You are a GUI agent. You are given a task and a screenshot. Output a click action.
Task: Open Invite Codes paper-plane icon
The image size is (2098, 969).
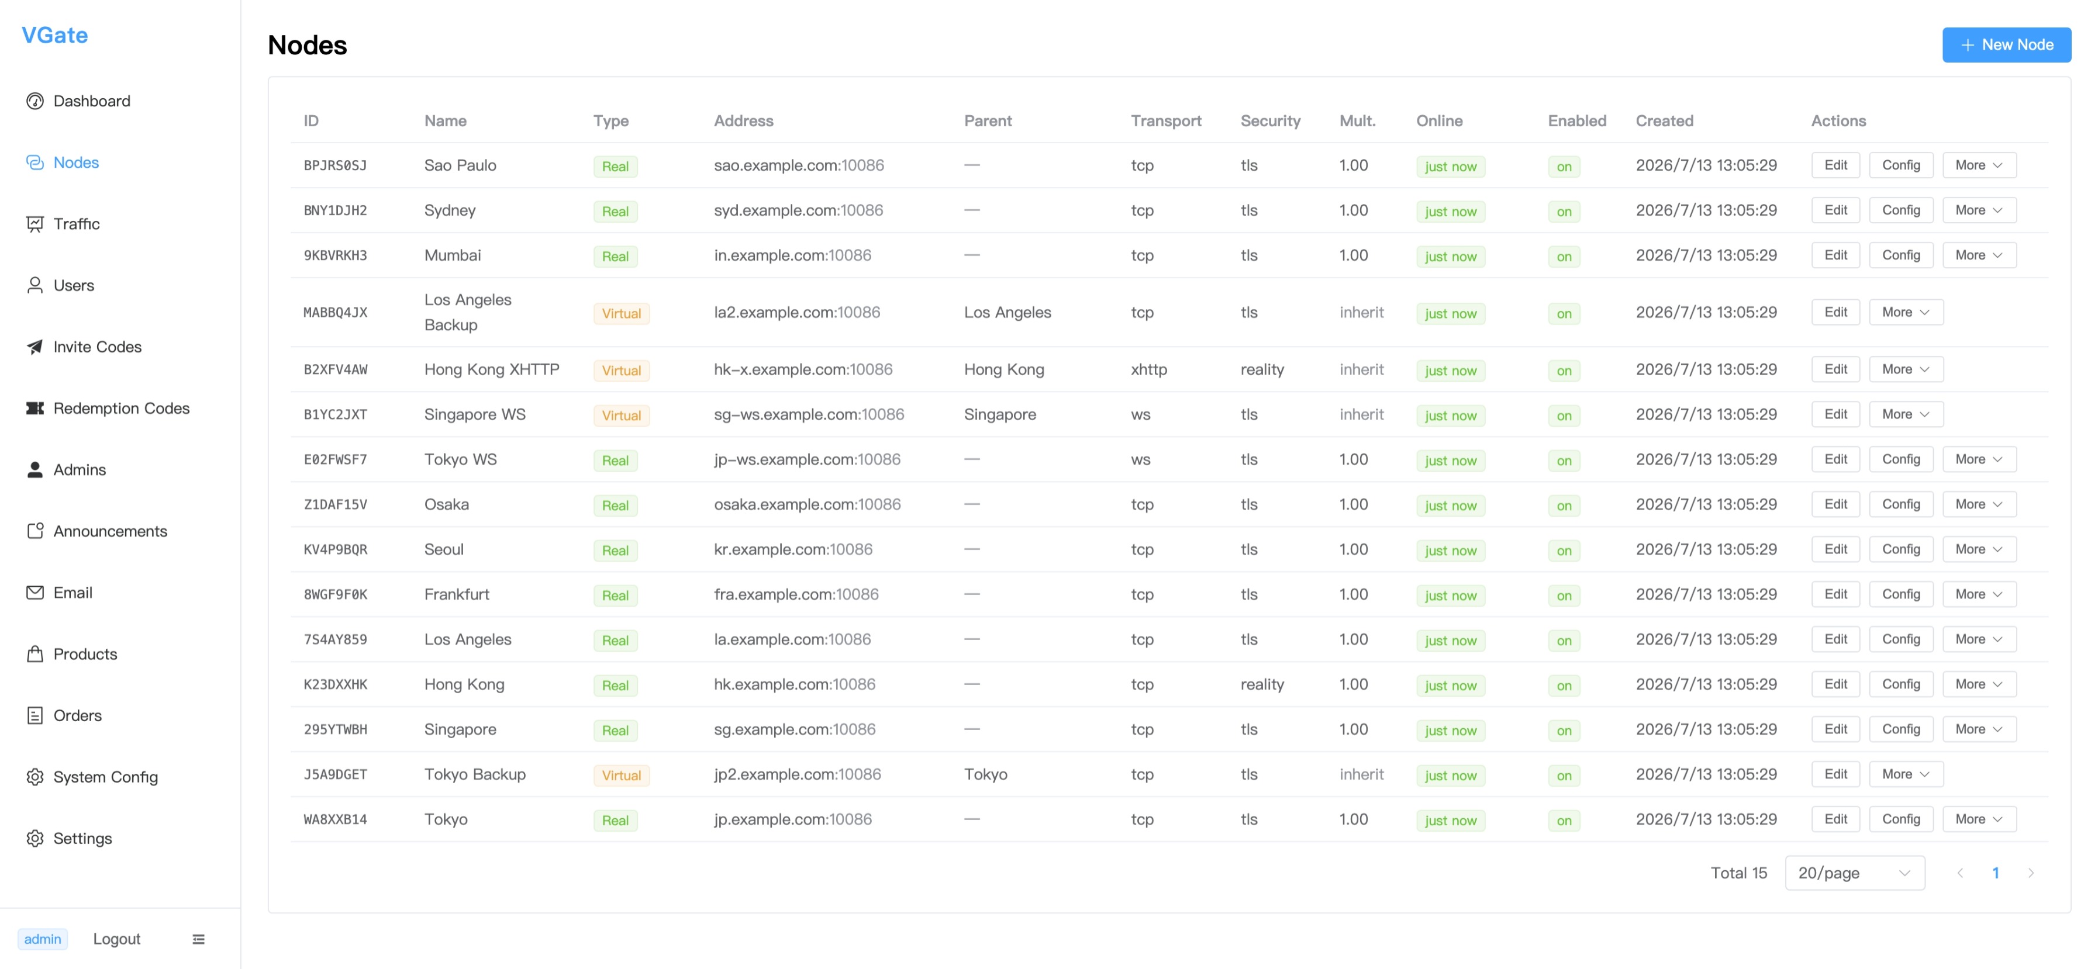35,347
